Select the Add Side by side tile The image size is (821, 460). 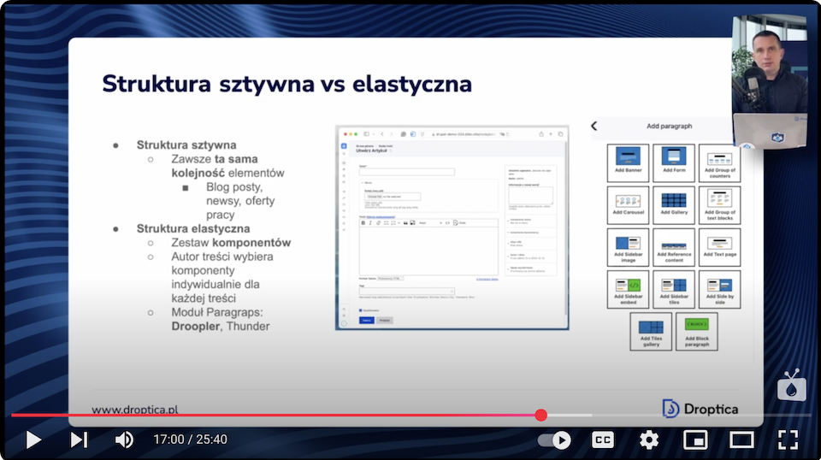point(719,289)
